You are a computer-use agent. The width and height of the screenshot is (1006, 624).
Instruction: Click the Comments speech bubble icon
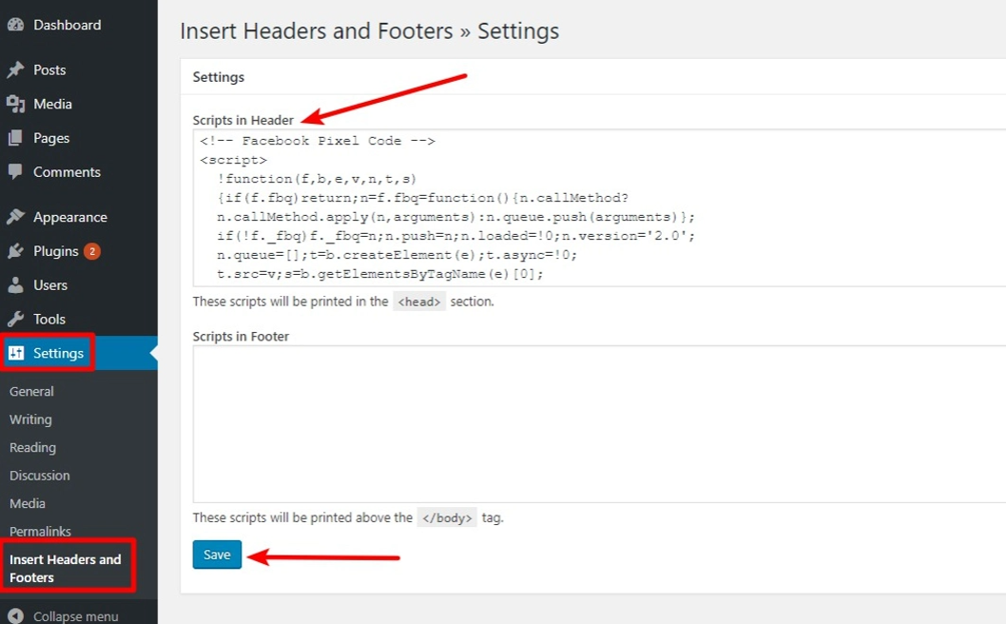click(15, 171)
